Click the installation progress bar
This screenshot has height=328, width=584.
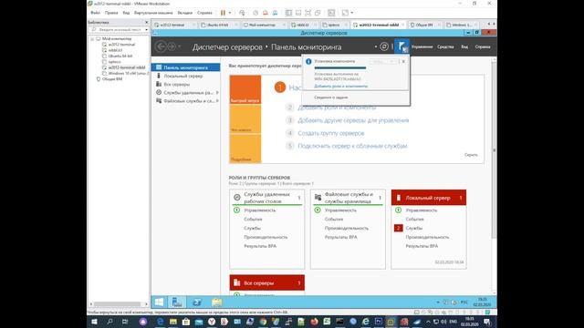(340, 67)
